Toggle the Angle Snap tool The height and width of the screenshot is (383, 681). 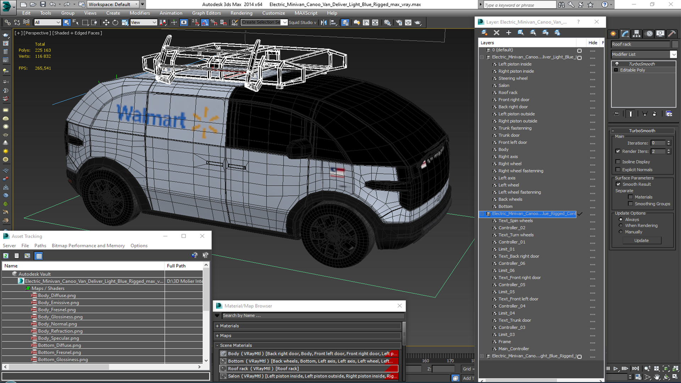205,22
